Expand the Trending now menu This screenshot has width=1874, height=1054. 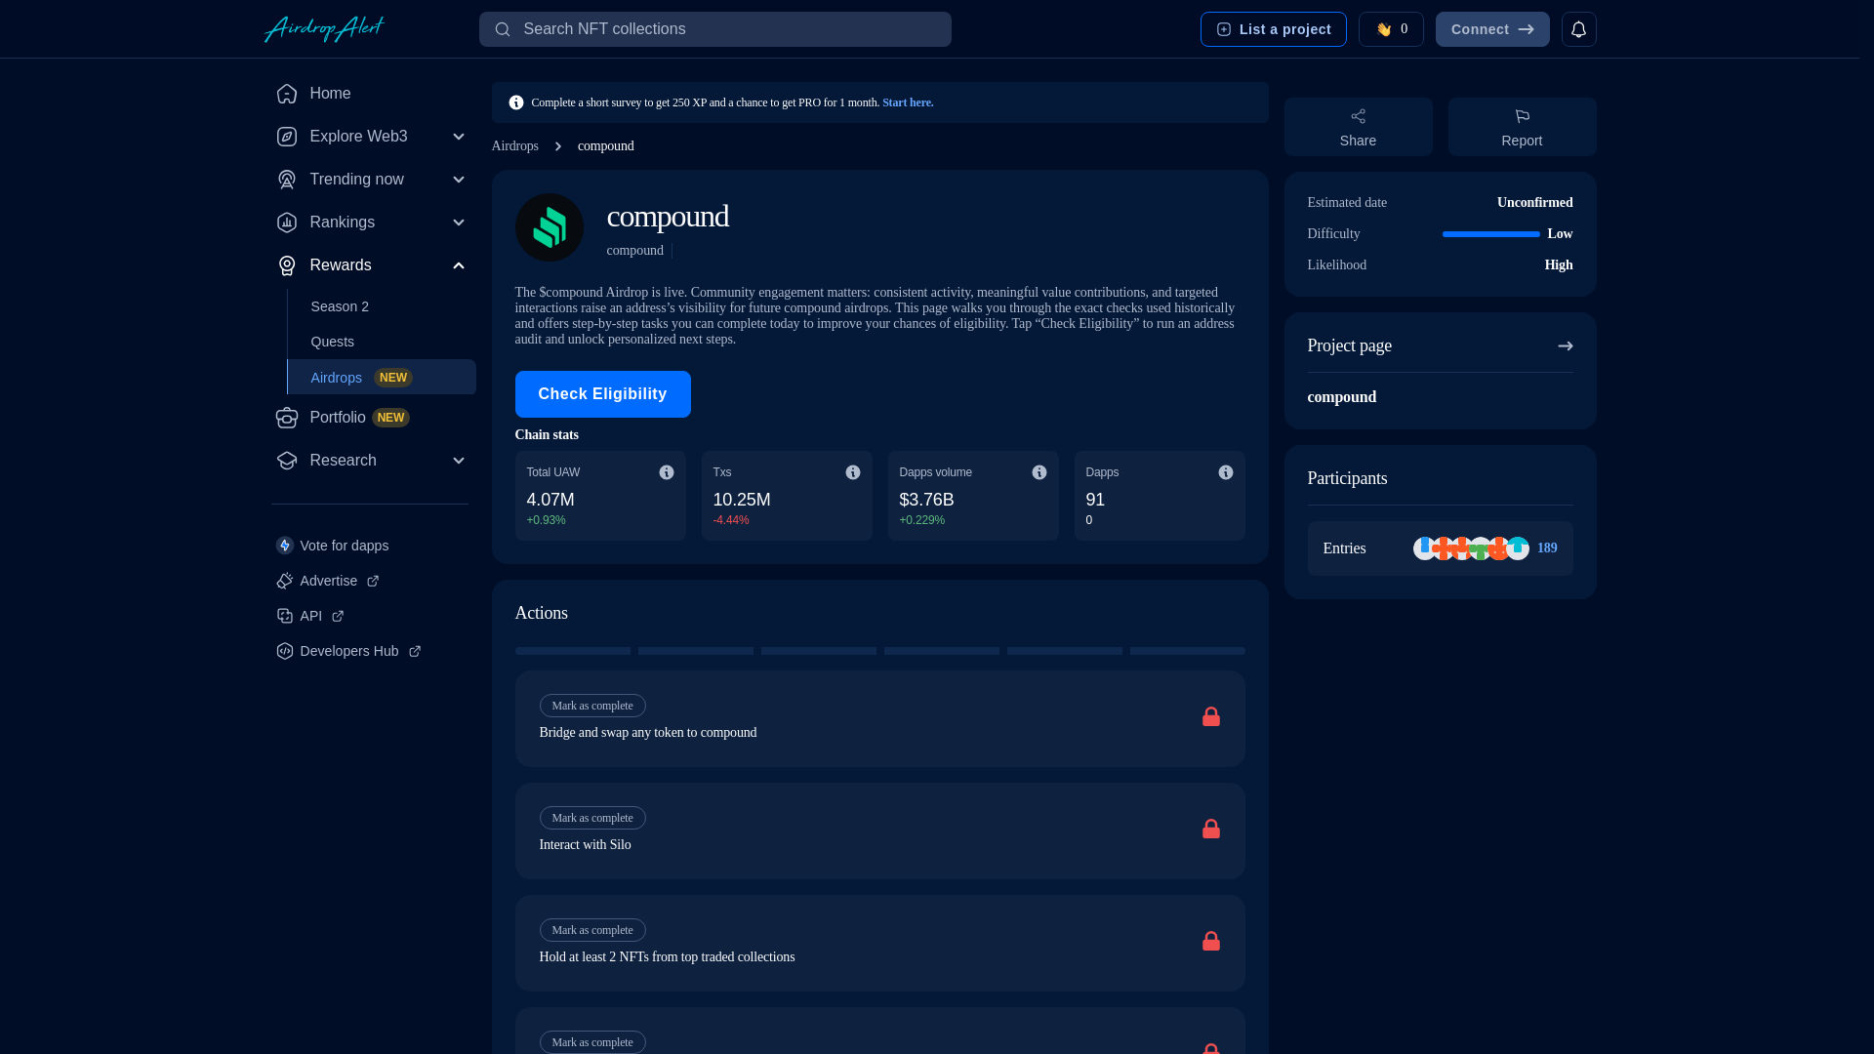[x=459, y=180]
